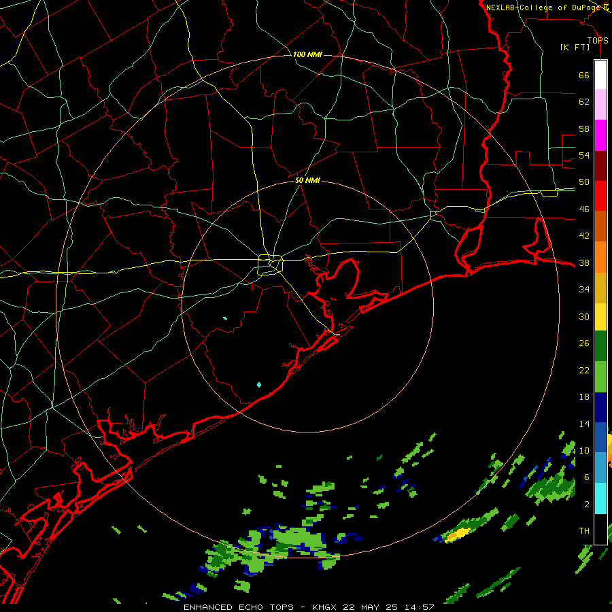Click the light pink legend swatch

pos(600,105)
